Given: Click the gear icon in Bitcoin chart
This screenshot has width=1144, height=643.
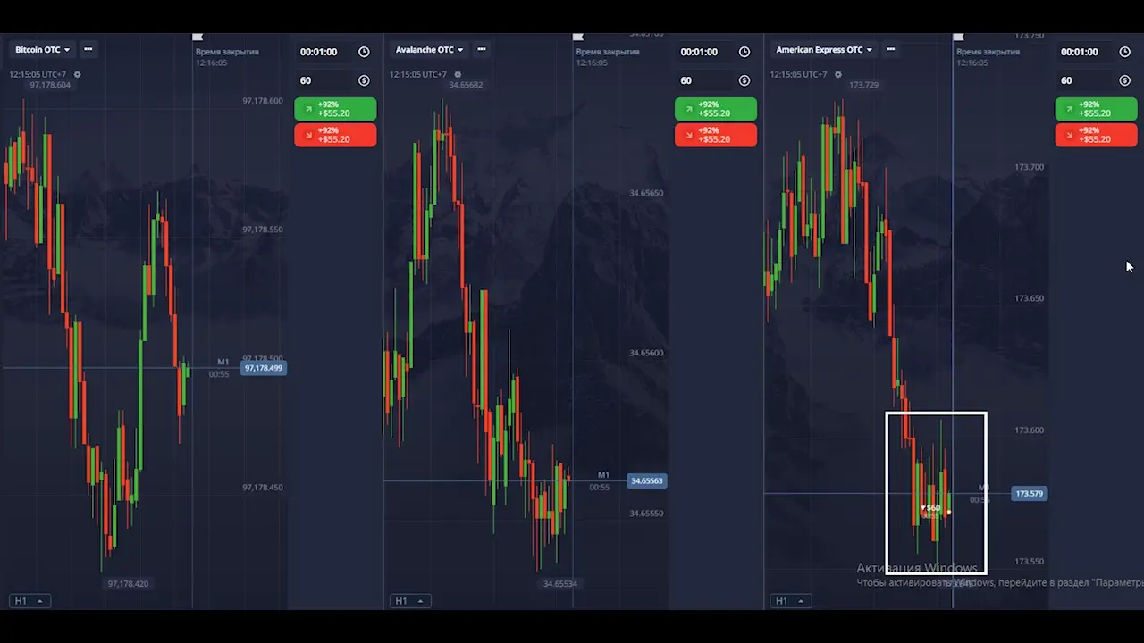Looking at the screenshot, I should pos(78,75).
